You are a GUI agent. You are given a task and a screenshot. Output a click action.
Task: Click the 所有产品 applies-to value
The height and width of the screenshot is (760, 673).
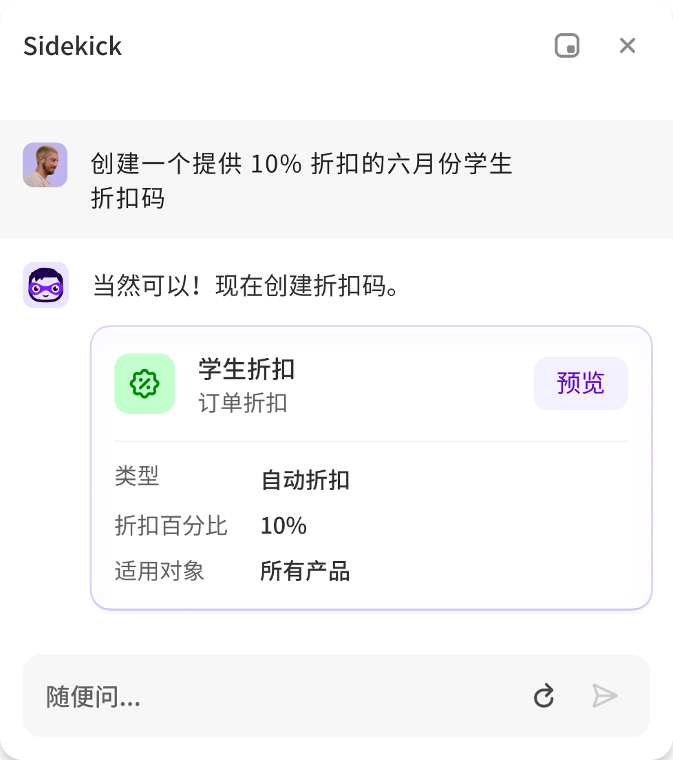[x=305, y=571]
